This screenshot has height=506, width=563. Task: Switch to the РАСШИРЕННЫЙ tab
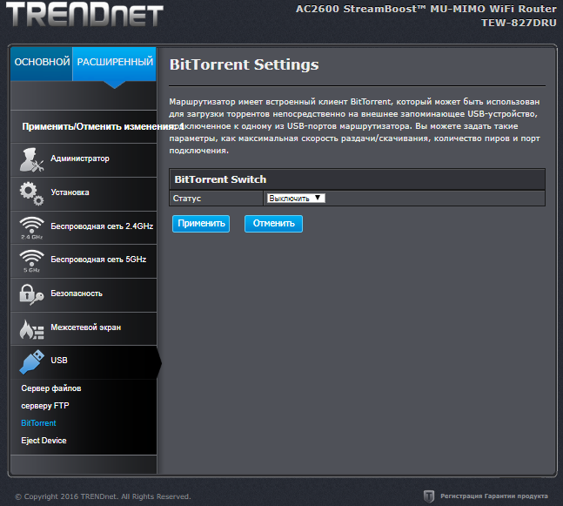point(115,63)
